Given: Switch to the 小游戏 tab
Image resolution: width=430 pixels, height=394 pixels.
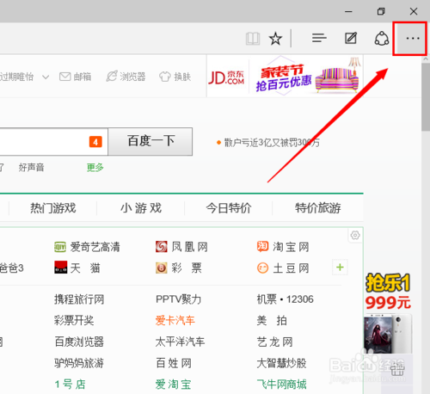Looking at the screenshot, I should tap(141, 208).
